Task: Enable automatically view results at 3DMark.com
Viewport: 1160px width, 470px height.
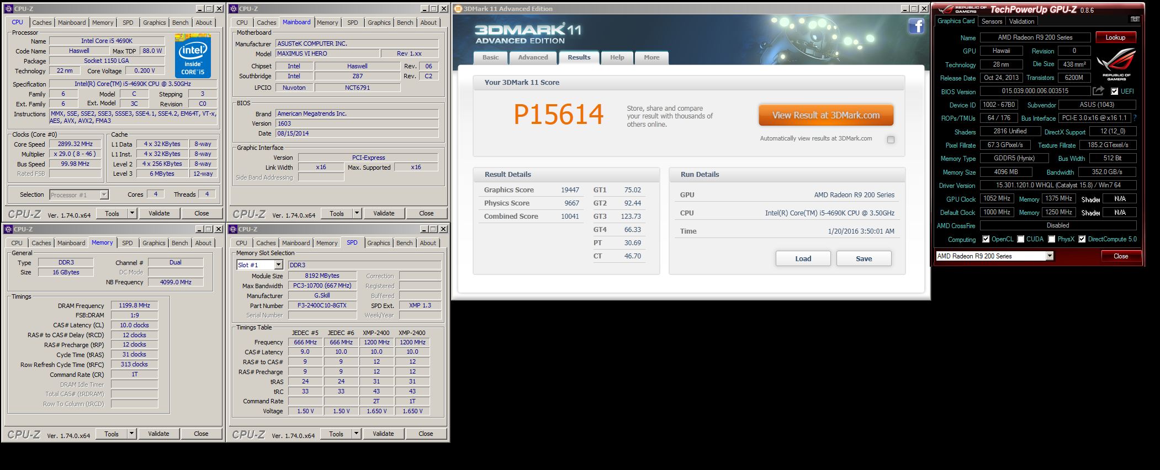Action: (891, 139)
